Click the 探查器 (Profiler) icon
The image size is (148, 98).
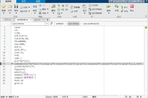click(72, 7)
